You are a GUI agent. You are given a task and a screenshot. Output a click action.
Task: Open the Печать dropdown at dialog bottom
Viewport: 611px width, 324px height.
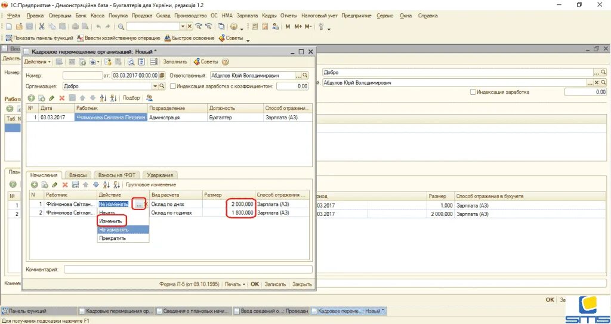(x=235, y=284)
